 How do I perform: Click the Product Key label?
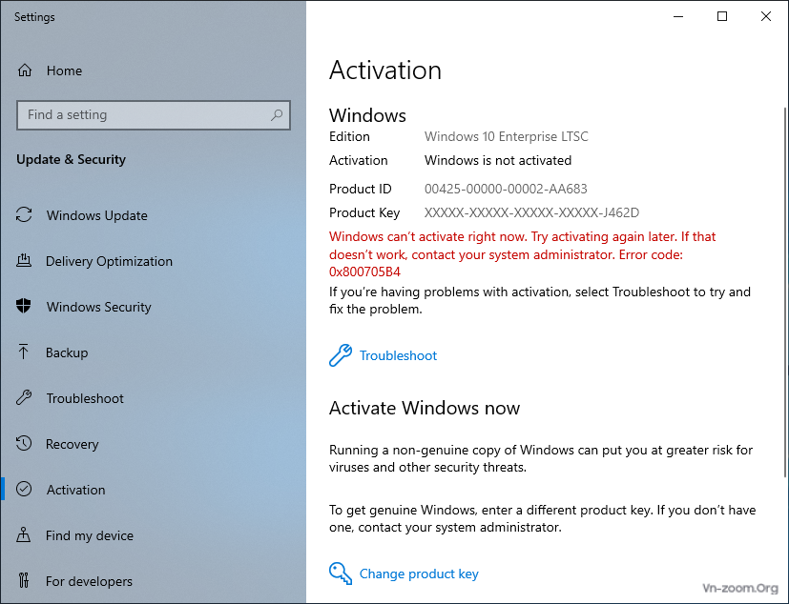tap(364, 213)
